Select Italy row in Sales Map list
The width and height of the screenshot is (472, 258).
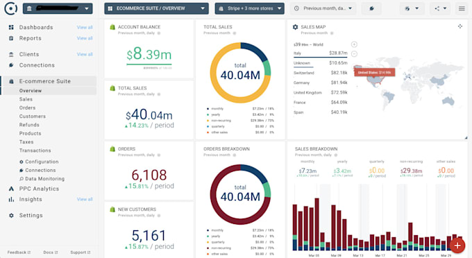point(320,53)
